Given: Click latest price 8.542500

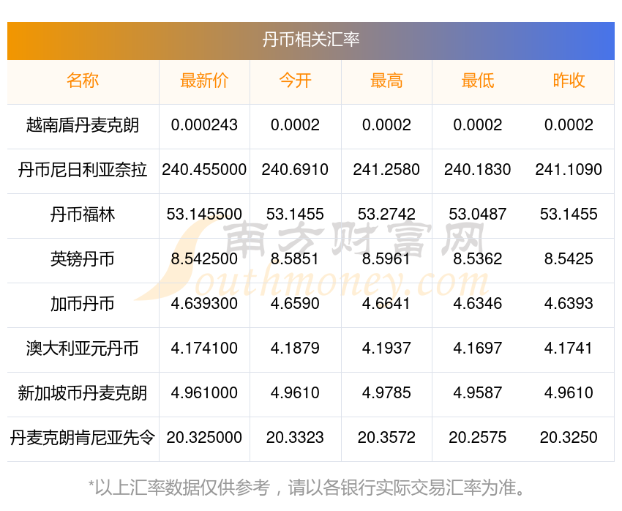Looking at the screenshot, I should tap(204, 259).
